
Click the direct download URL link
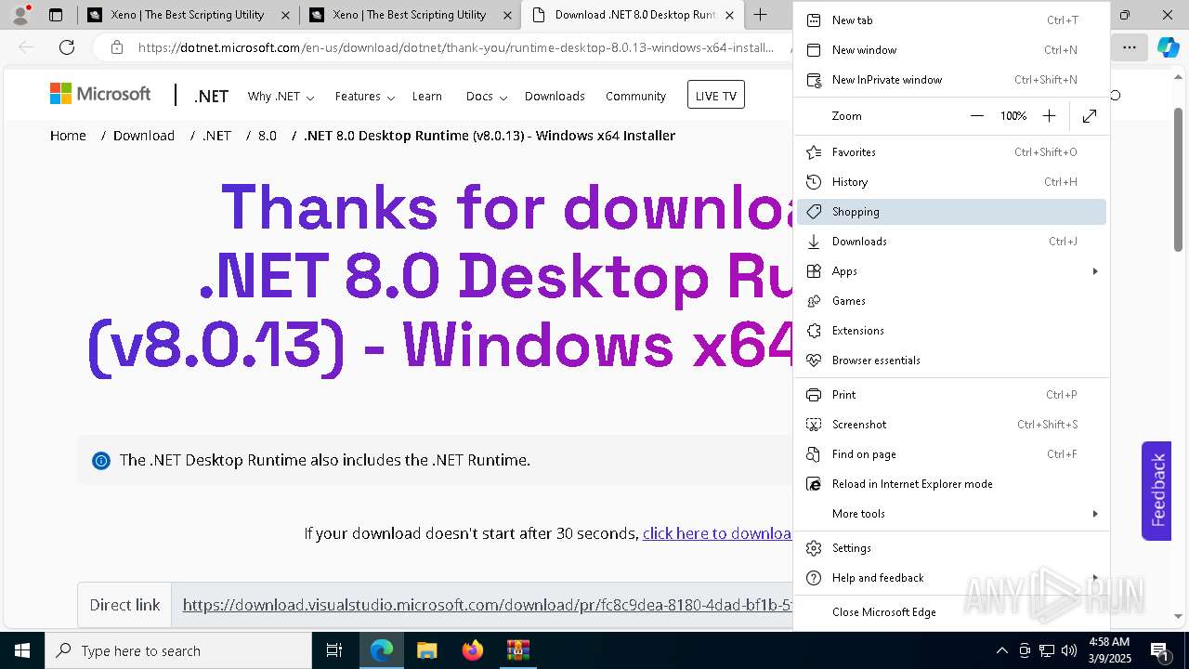point(488,605)
